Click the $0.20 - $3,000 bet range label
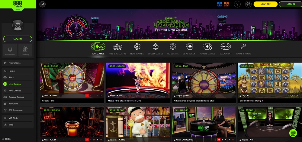 (117, 66)
